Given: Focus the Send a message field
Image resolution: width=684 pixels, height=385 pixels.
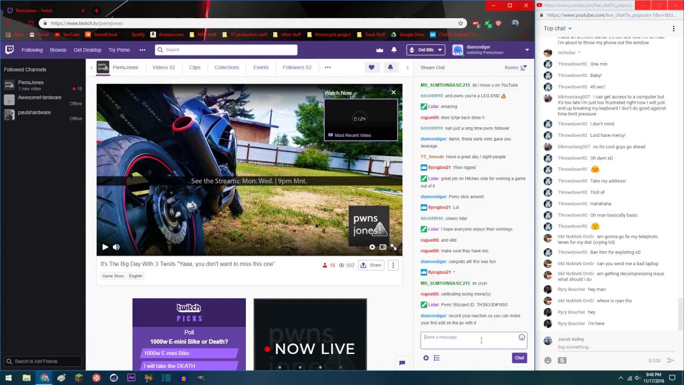Looking at the screenshot, I should (473, 341).
